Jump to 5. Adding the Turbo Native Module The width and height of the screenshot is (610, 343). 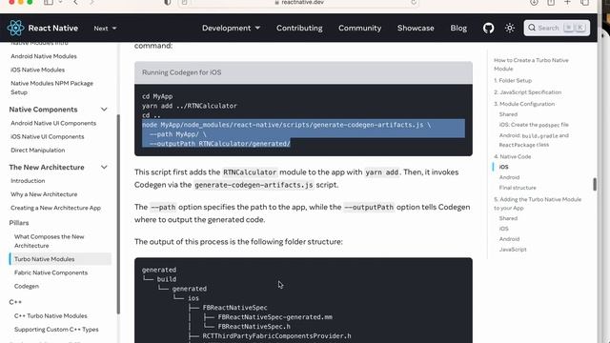click(x=538, y=204)
